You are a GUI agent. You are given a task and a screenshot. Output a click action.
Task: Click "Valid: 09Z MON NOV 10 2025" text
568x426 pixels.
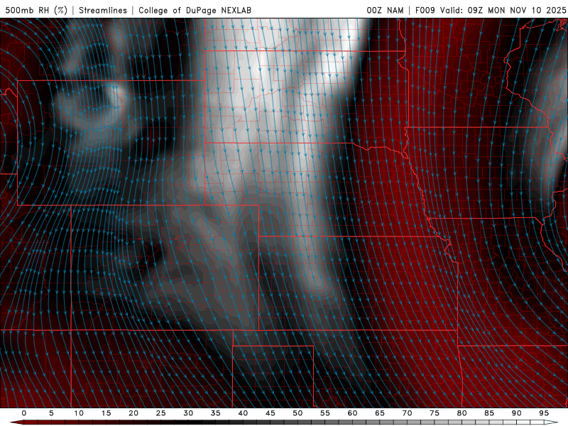tap(503, 10)
